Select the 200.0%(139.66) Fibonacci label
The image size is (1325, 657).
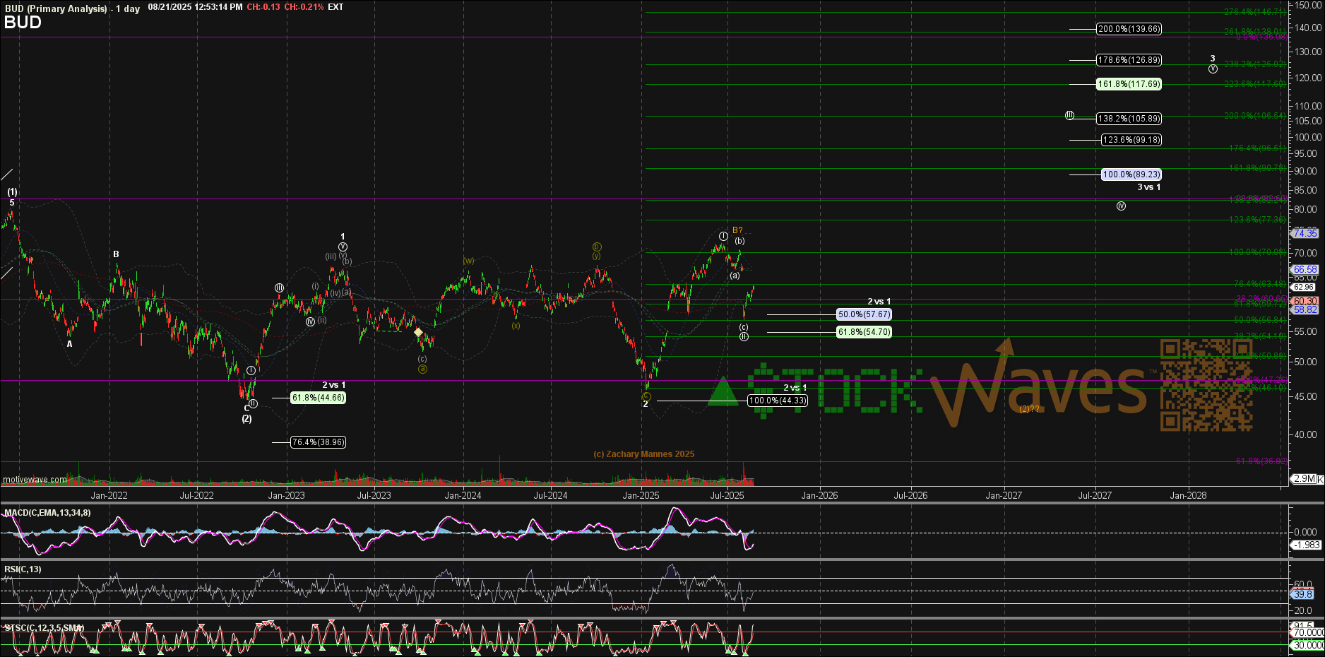1129,29
